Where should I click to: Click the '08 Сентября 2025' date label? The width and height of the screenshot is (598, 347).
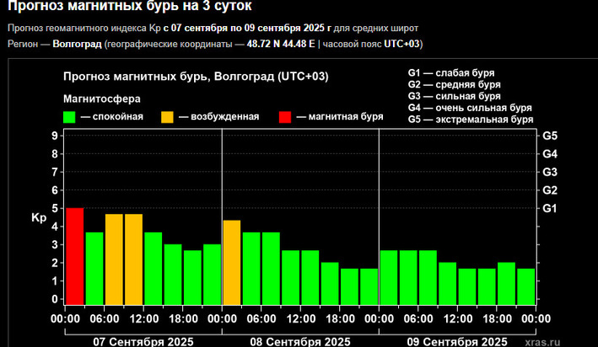pyautogui.click(x=300, y=341)
